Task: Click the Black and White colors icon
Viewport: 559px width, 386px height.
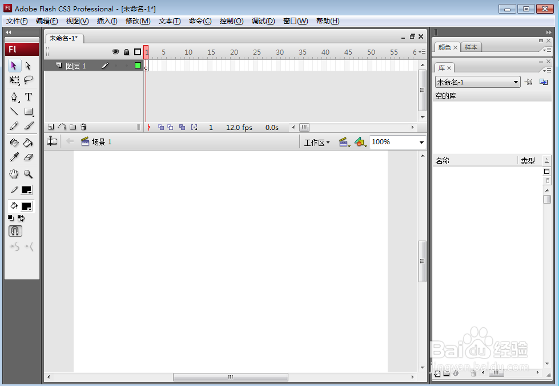Action: tap(11, 218)
